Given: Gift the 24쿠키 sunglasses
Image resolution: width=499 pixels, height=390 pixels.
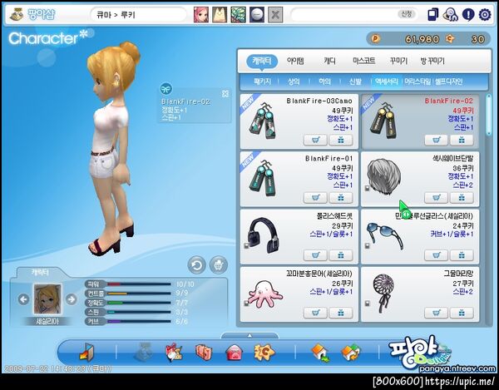Looking at the screenshot, I should [x=462, y=255].
